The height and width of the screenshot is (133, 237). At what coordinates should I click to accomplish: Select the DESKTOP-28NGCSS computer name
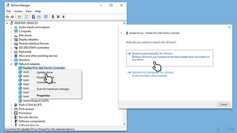26,23
